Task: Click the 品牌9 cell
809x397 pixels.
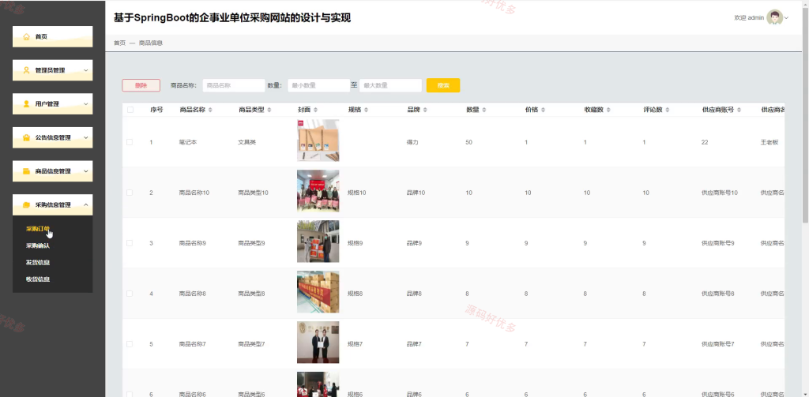Action: coord(414,243)
